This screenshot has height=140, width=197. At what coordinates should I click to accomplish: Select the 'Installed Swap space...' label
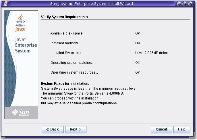69,53
